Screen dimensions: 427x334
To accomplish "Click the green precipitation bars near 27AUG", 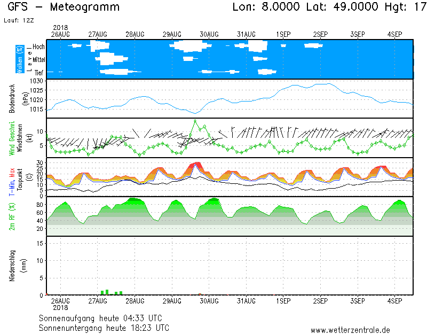I will pos(107,292).
